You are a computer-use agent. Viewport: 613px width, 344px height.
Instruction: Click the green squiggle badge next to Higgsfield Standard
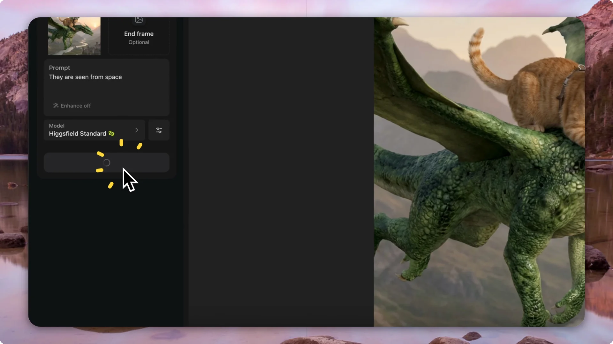(x=111, y=133)
